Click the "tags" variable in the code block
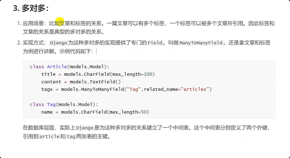Viewport: 290px width, 158px height. tap(47, 89)
